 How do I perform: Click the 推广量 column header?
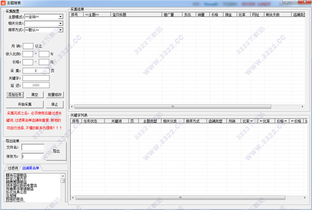[172, 15]
